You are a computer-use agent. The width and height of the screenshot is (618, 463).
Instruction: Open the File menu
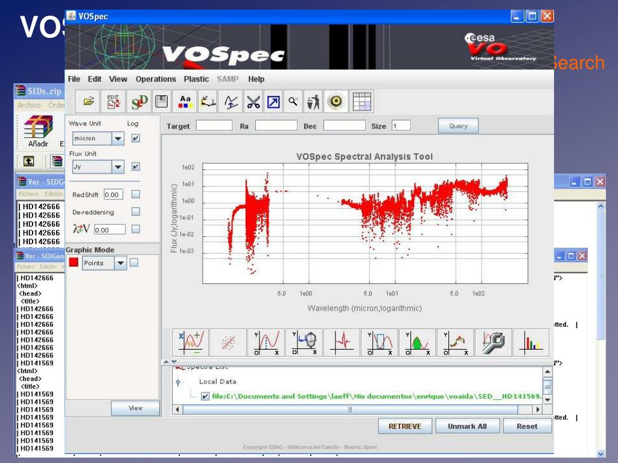pyautogui.click(x=74, y=79)
